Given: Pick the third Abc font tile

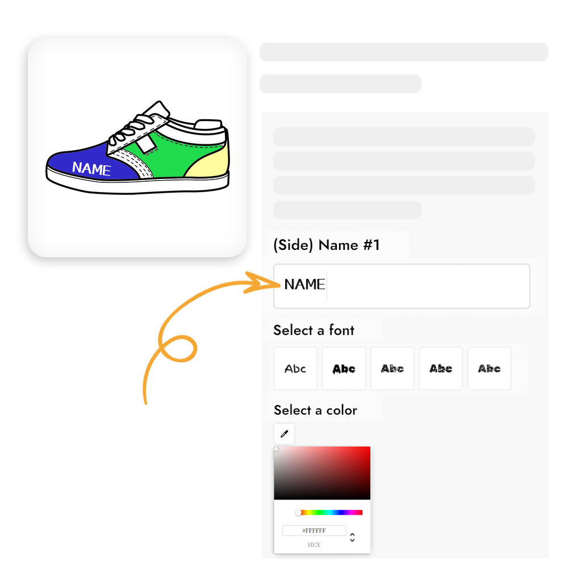Looking at the screenshot, I should (392, 369).
